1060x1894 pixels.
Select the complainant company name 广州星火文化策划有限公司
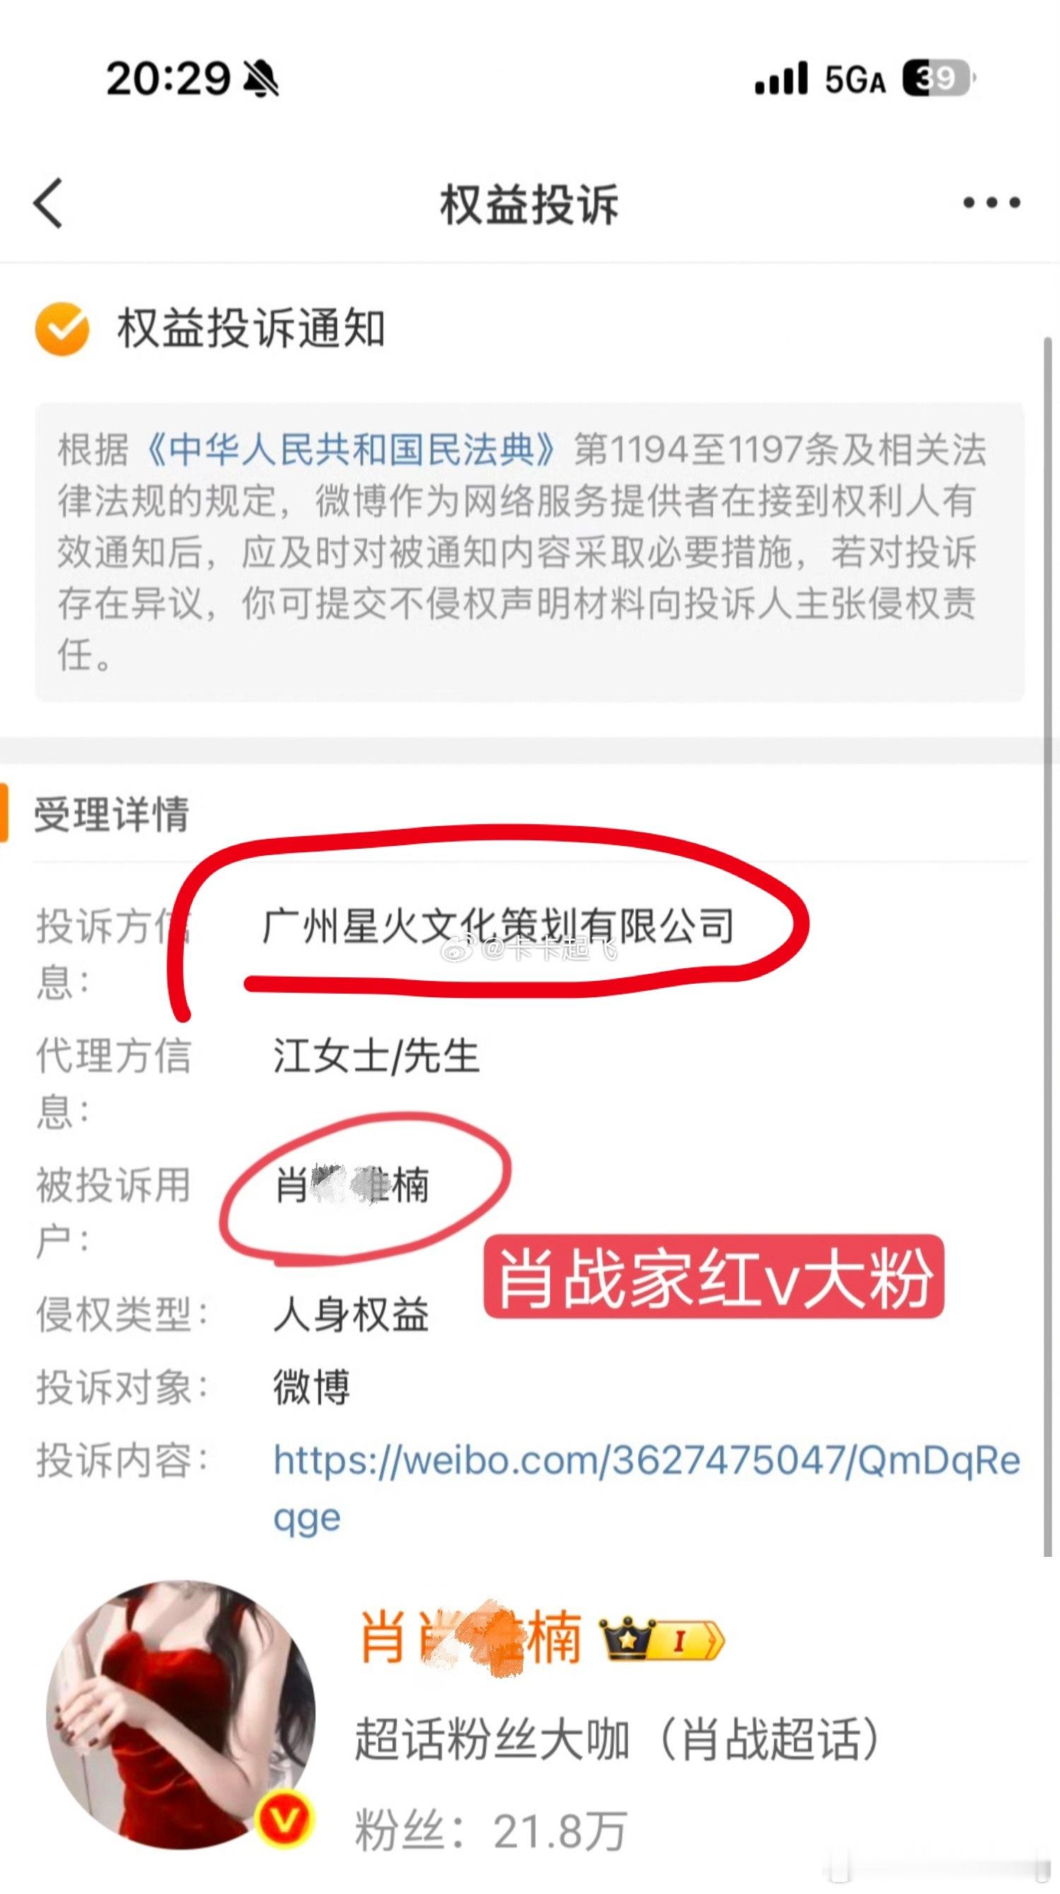tap(497, 925)
